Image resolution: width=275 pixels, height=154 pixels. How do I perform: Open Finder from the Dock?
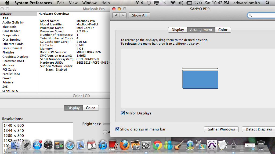[x=16, y=145]
